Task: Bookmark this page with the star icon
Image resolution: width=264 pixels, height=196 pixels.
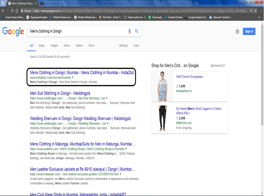Action: pos(255,11)
